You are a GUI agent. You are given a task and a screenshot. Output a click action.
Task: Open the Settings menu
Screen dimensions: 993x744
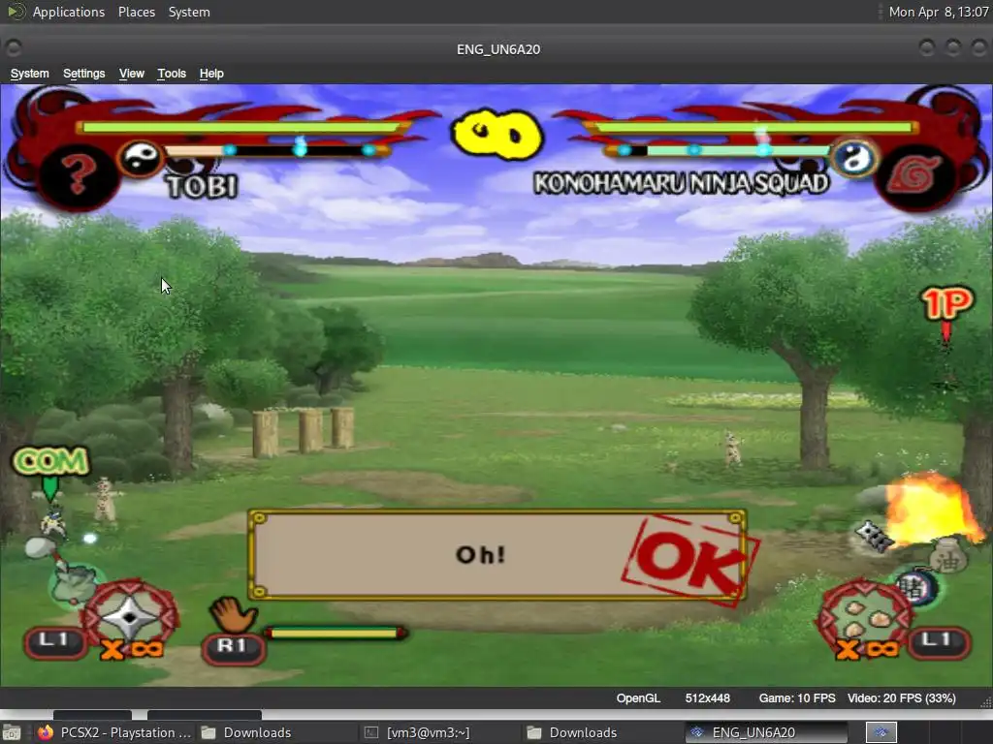tap(83, 74)
